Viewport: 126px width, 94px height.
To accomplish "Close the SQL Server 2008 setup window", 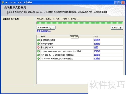I will tap(123, 2).
